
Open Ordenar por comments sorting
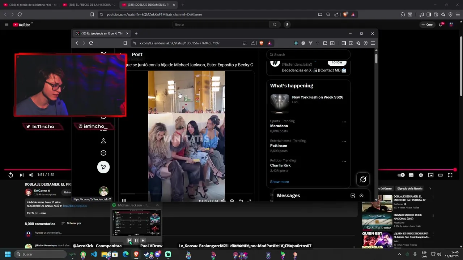(72, 224)
